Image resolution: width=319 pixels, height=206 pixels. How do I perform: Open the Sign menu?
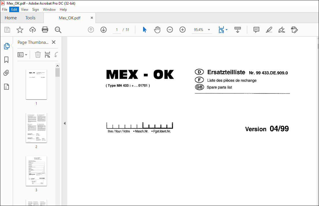click(35, 9)
